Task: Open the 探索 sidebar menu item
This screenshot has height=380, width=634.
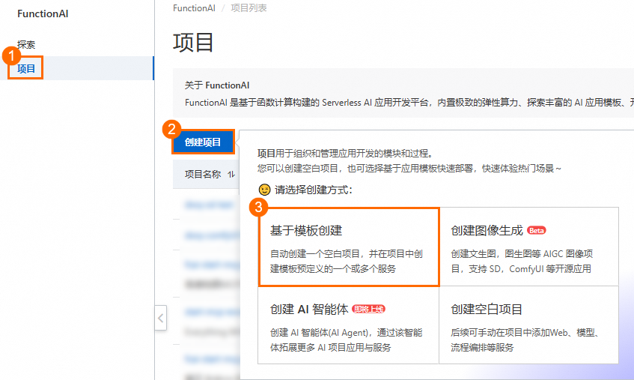Action: coord(26,44)
